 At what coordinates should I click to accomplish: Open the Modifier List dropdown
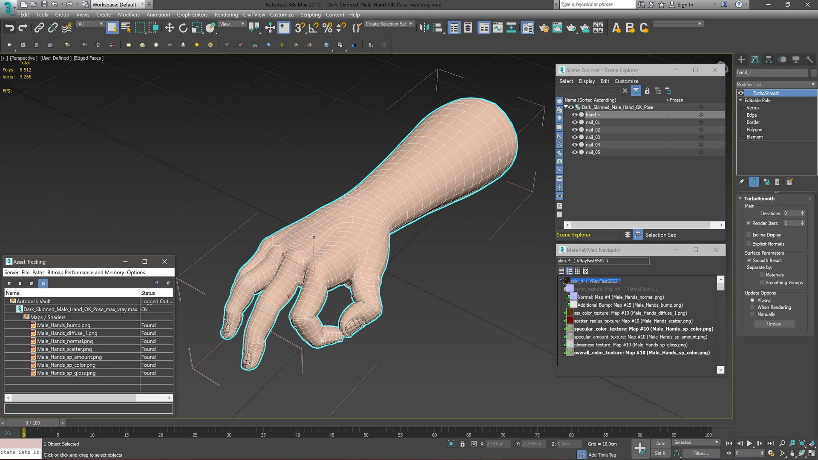pos(776,84)
